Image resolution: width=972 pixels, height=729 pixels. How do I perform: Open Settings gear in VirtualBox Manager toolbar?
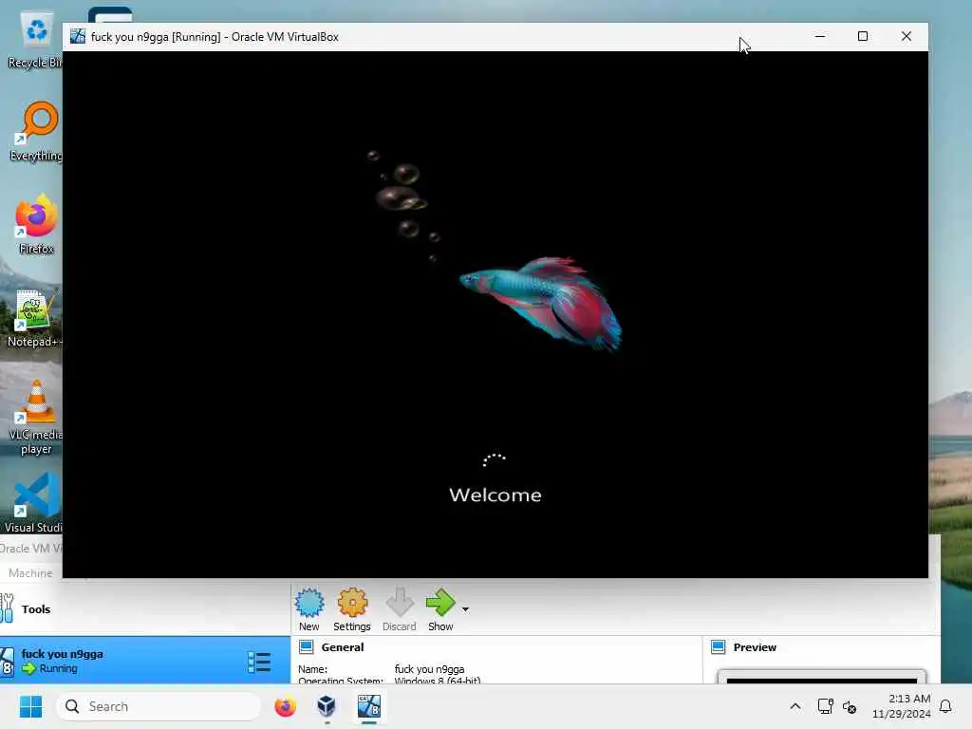pyautogui.click(x=352, y=603)
